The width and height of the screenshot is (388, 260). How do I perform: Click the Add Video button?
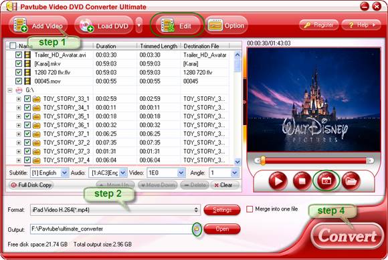(x=38, y=25)
